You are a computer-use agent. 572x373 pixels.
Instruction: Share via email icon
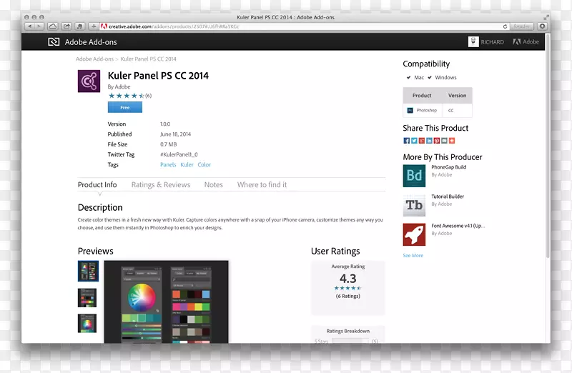(x=444, y=140)
